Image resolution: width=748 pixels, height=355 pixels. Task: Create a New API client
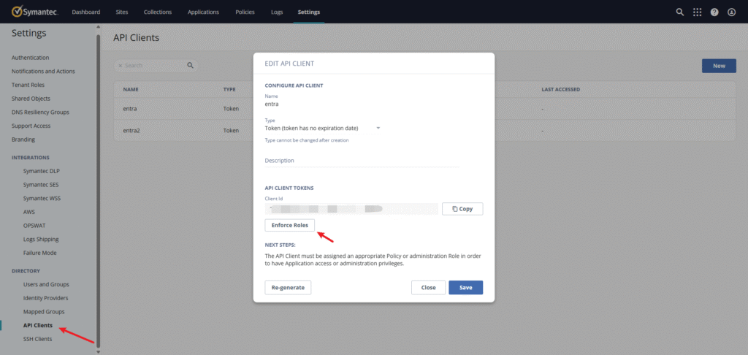[x=719, y=66]
